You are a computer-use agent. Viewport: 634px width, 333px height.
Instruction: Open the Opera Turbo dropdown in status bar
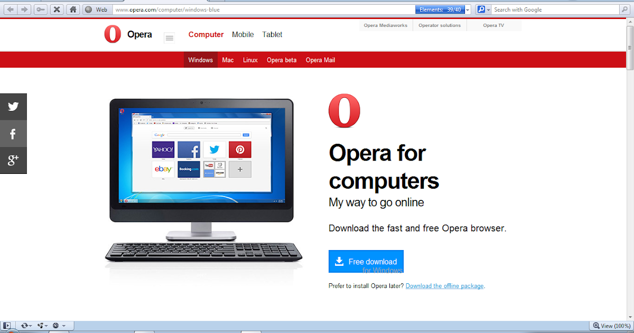(59, 326)
